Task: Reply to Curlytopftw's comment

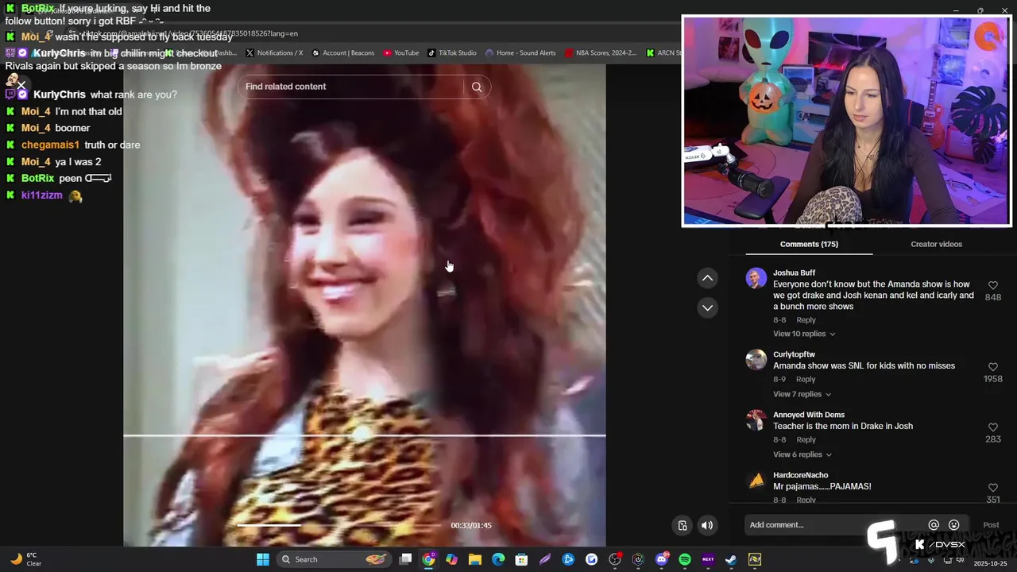Action: point(806,380)
